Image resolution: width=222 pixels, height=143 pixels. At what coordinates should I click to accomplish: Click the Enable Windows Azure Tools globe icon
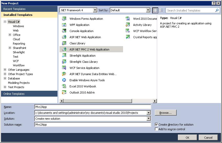point(64,80)
